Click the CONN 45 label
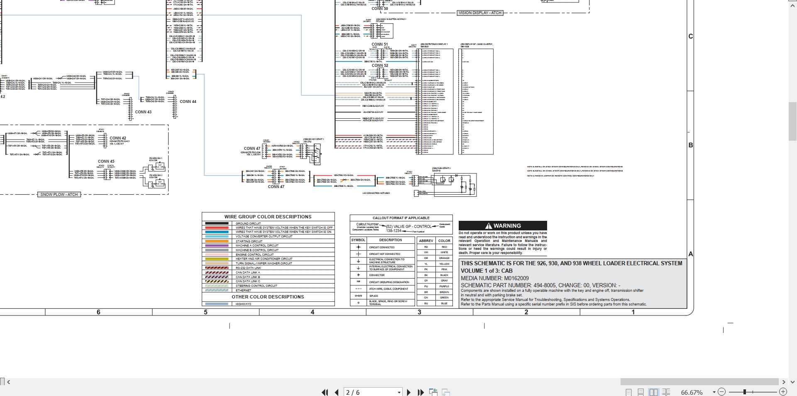Image resolution: width=797 pixels, height=396 pixels. pyautogui.click(x=106, y=161)
